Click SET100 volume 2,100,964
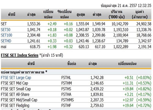 pos(121,35)
